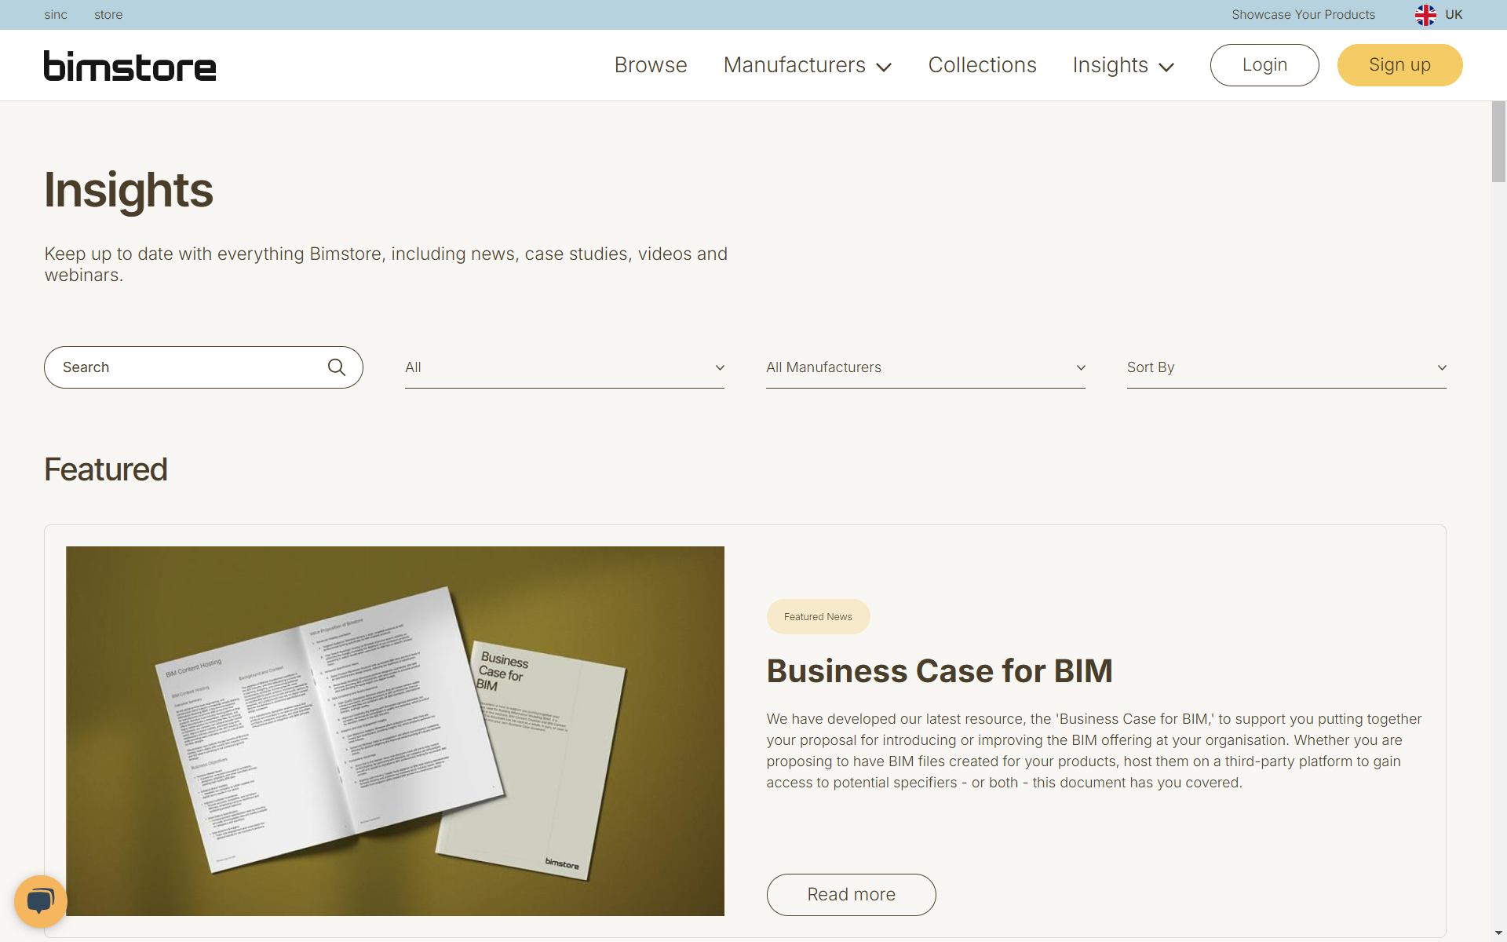Click the page vertical scrollbar thumb

(1498, 142)
